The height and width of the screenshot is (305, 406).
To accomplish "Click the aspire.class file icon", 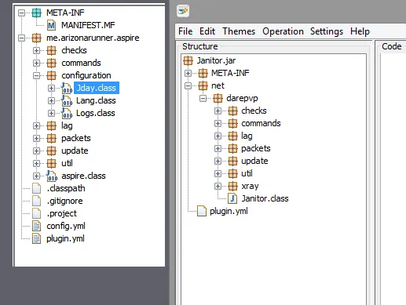I will [x=52, y=176].
